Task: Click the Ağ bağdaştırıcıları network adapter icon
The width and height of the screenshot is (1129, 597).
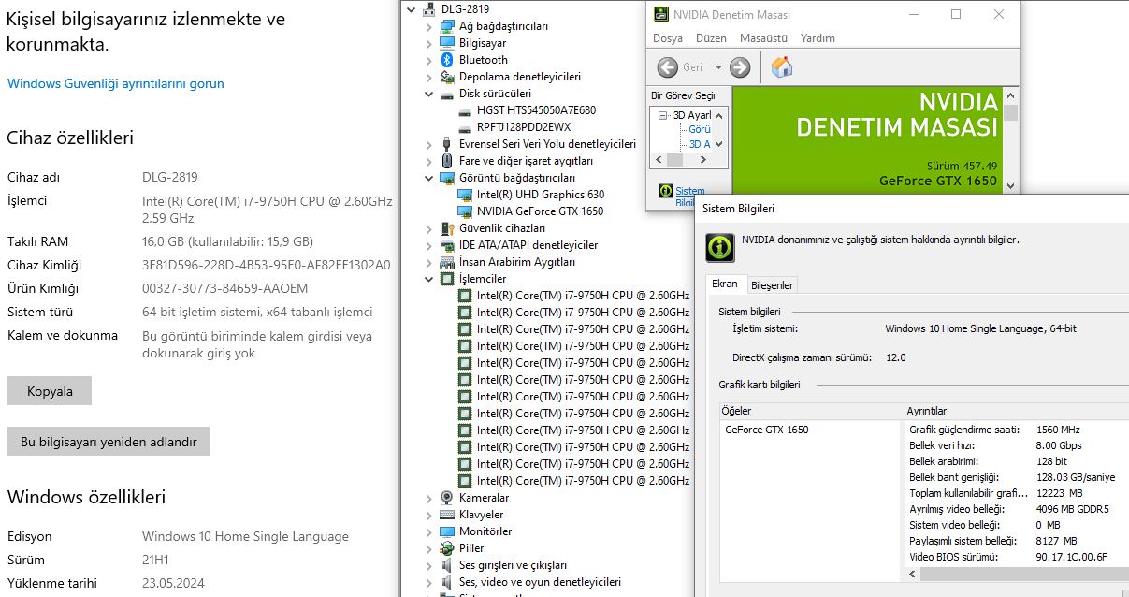Action: (448, 26)
